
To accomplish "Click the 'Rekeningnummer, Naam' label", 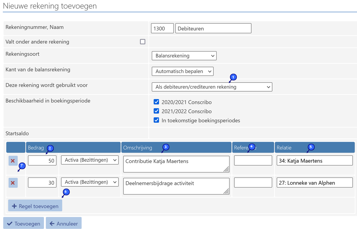I will [x=34, y=27].
